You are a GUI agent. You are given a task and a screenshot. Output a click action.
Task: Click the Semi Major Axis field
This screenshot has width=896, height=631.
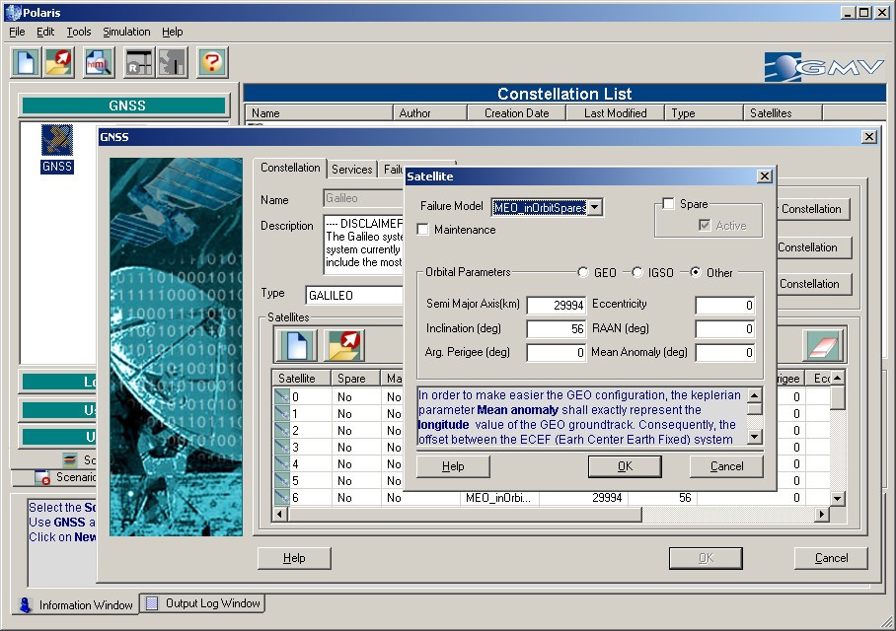tap(557, 305)
